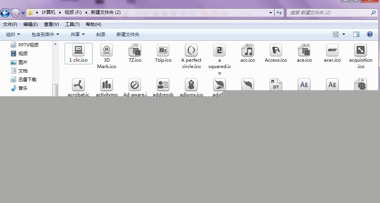Open the 文件(F) menu
The height and width of the screenshot is (203, 380).
[10, 24]
